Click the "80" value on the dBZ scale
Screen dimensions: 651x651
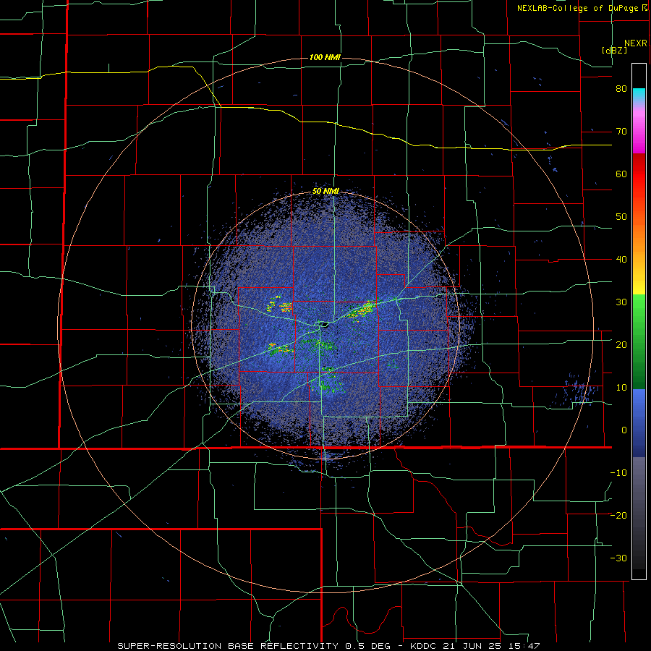pyautogui.click(x=621, y=89)
